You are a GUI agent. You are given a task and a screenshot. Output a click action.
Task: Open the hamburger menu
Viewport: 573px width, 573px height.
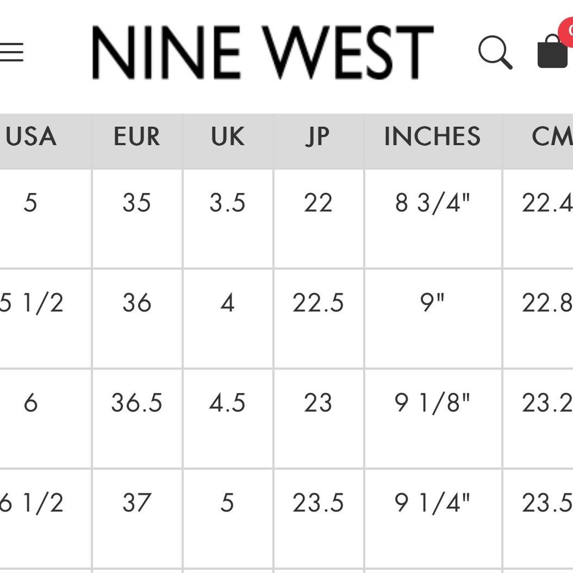[12, 52]
